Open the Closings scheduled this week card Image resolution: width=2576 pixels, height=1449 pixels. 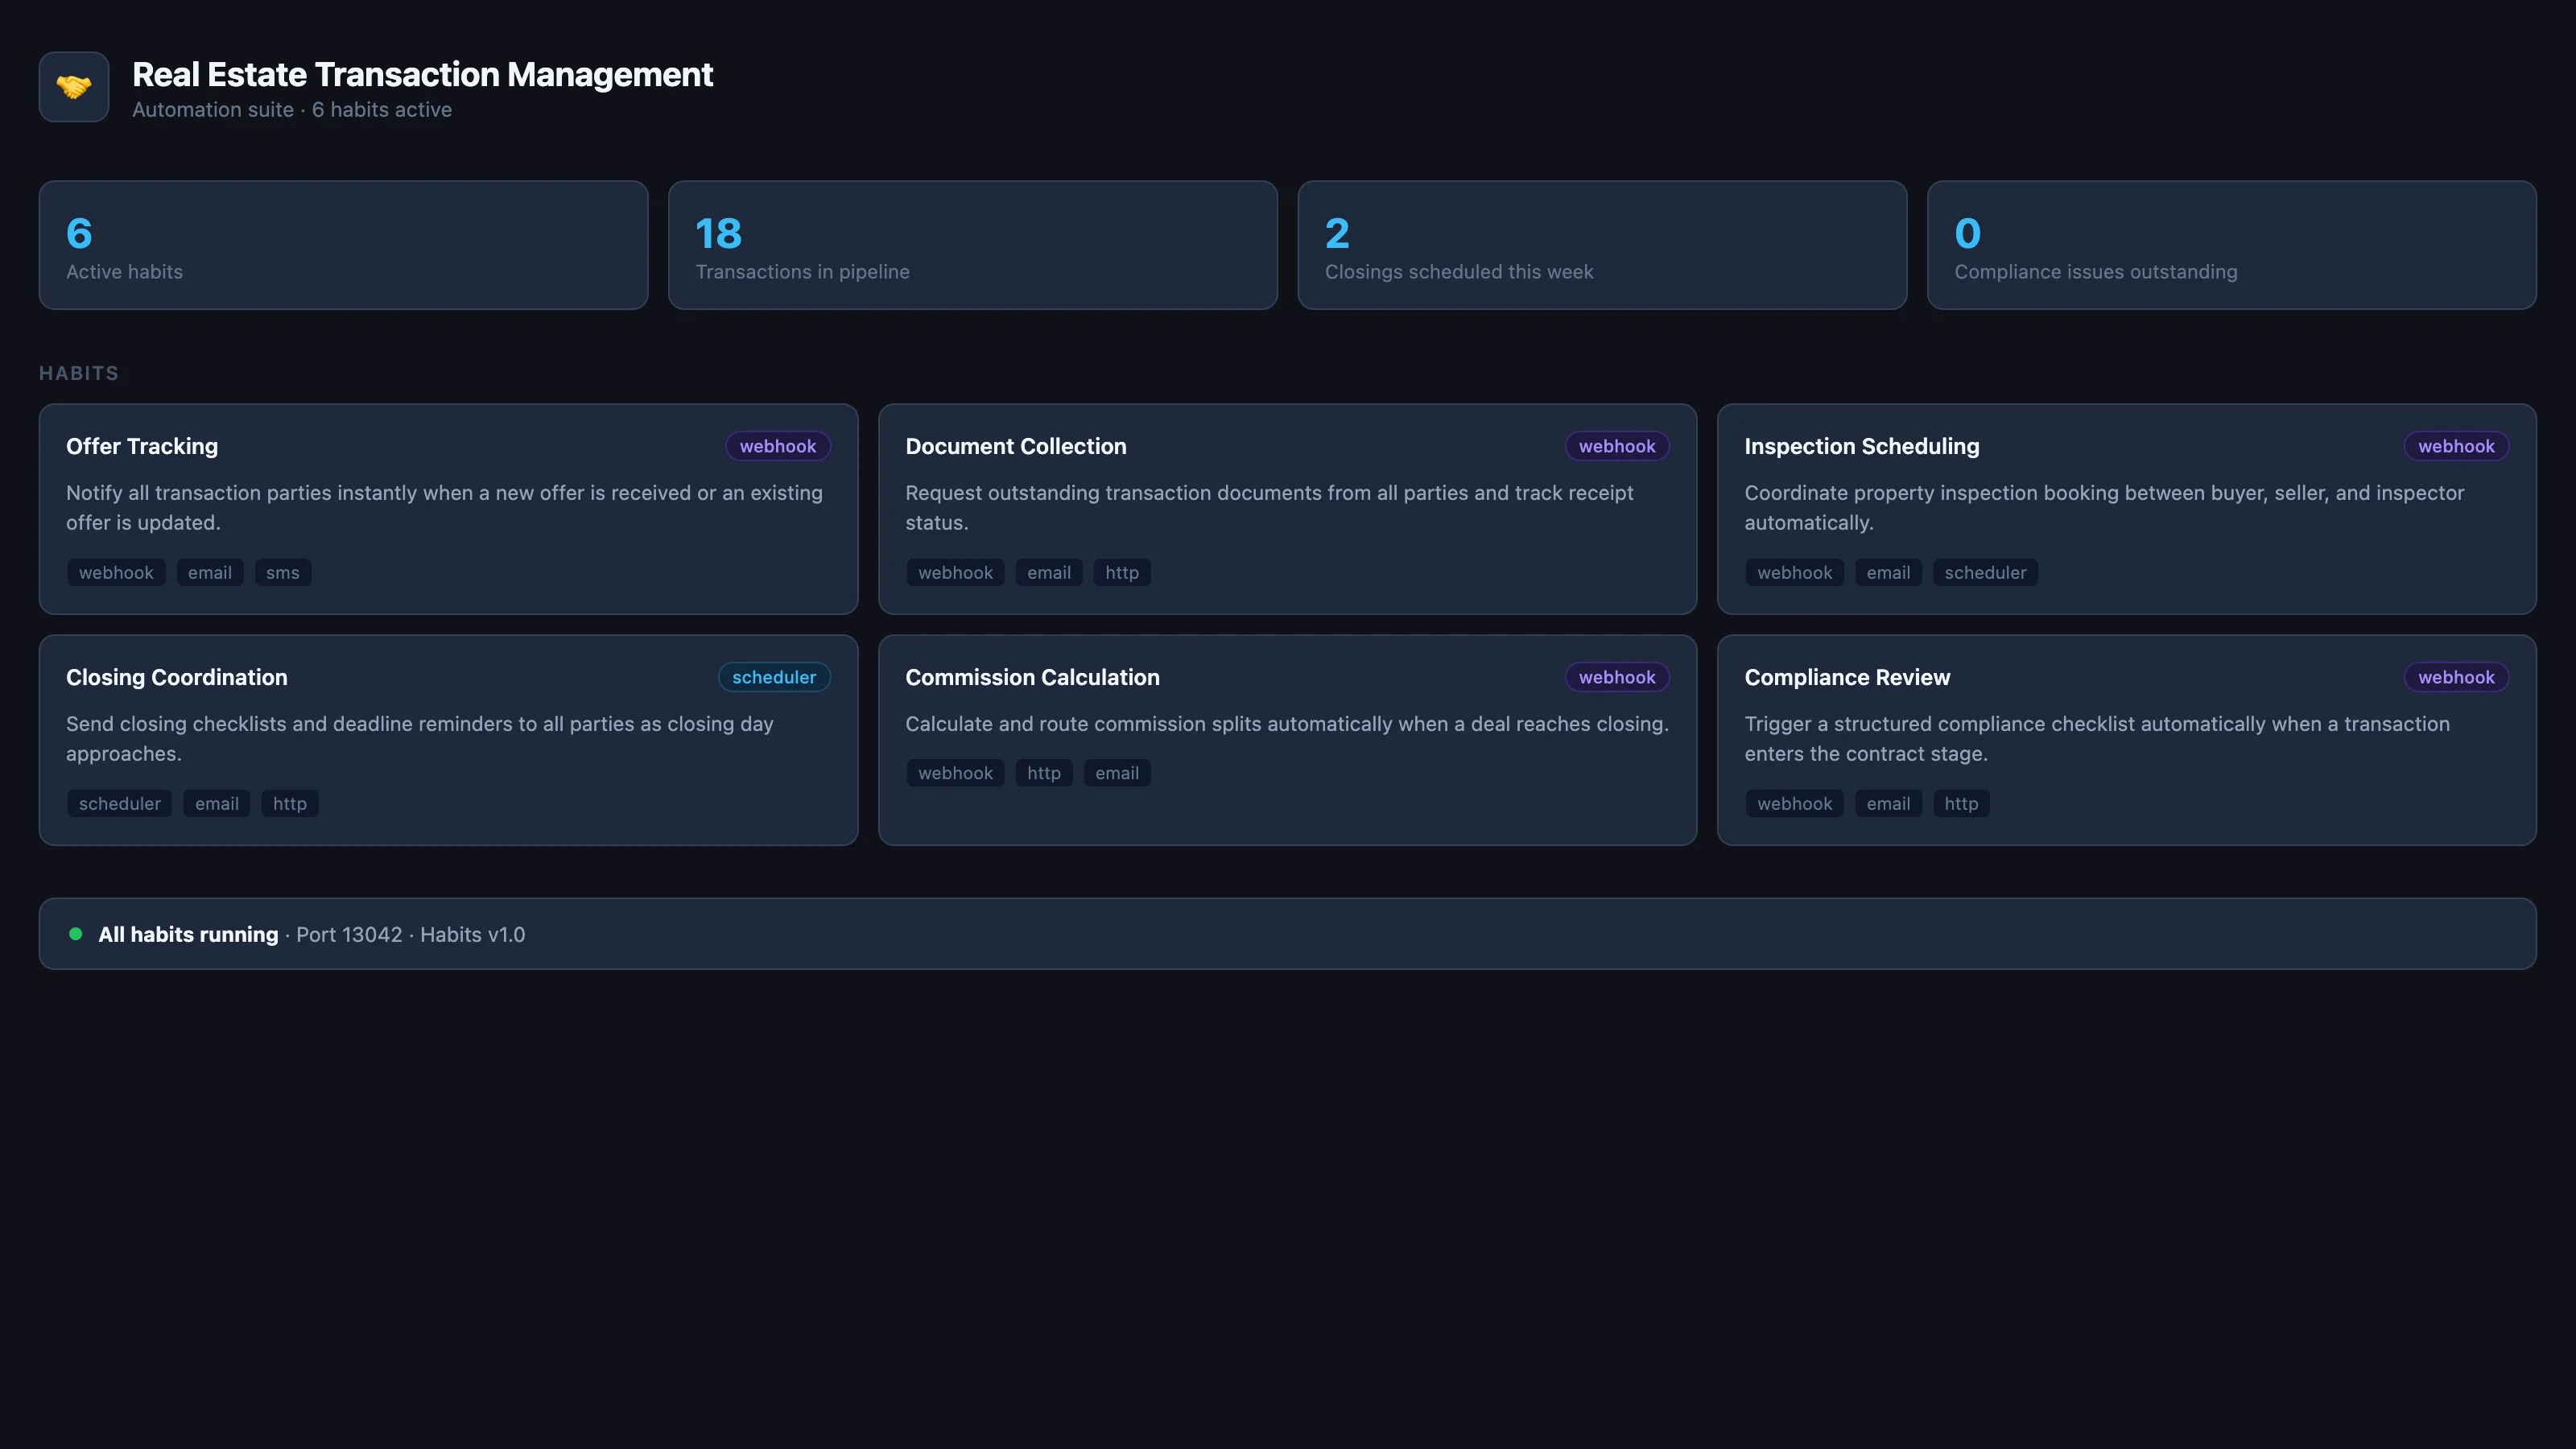click(1602, 245)
